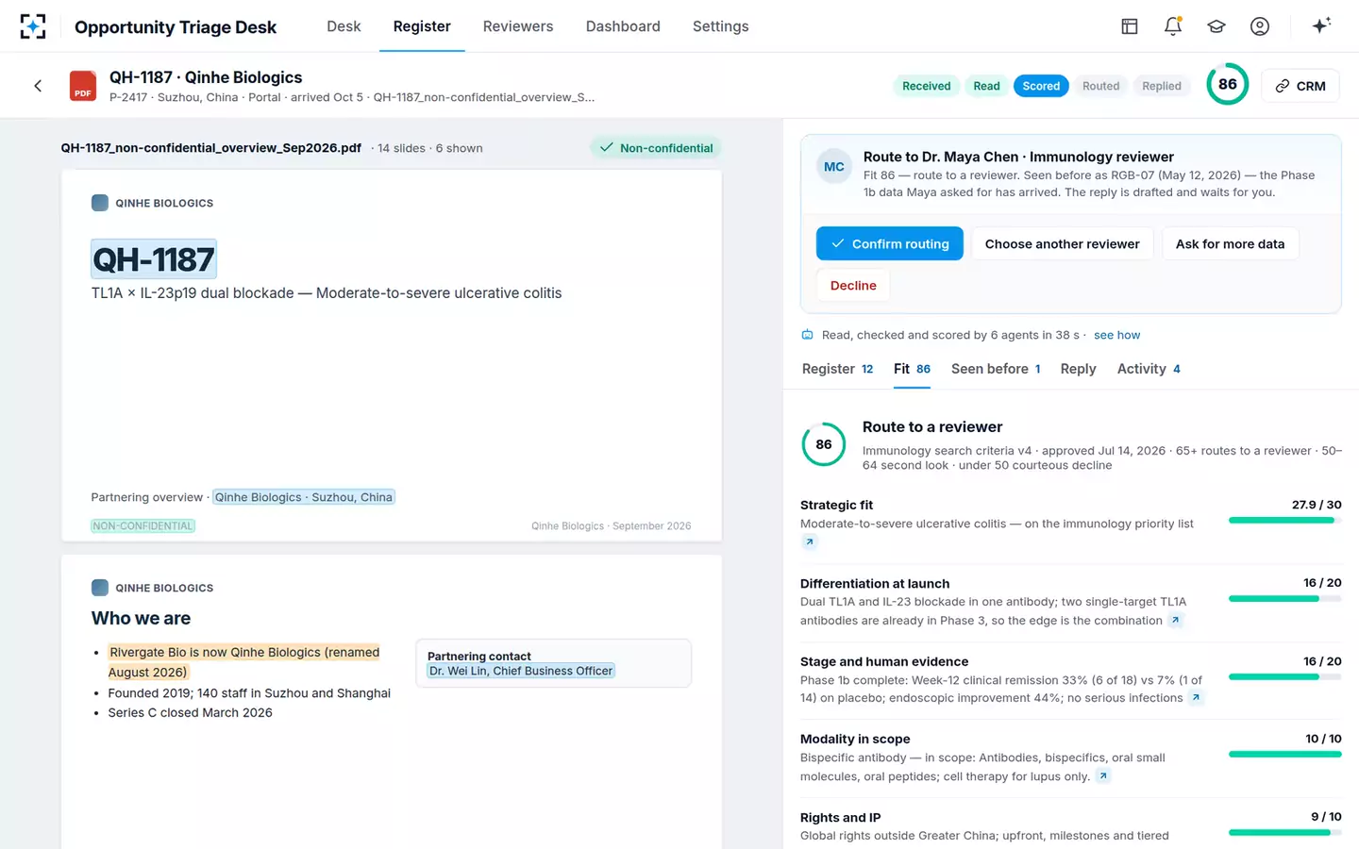Viewport: 1359px width, 849px height.
Task: Click the agents robot icon
Action: [808, 335]
